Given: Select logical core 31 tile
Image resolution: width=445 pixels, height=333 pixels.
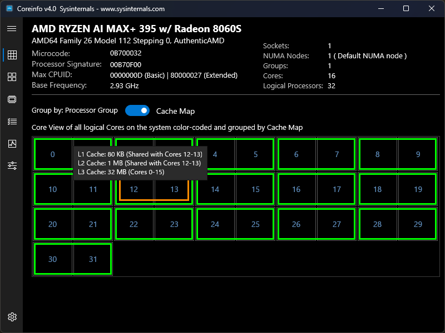Looking at the screenshot, I should (93, 259).
